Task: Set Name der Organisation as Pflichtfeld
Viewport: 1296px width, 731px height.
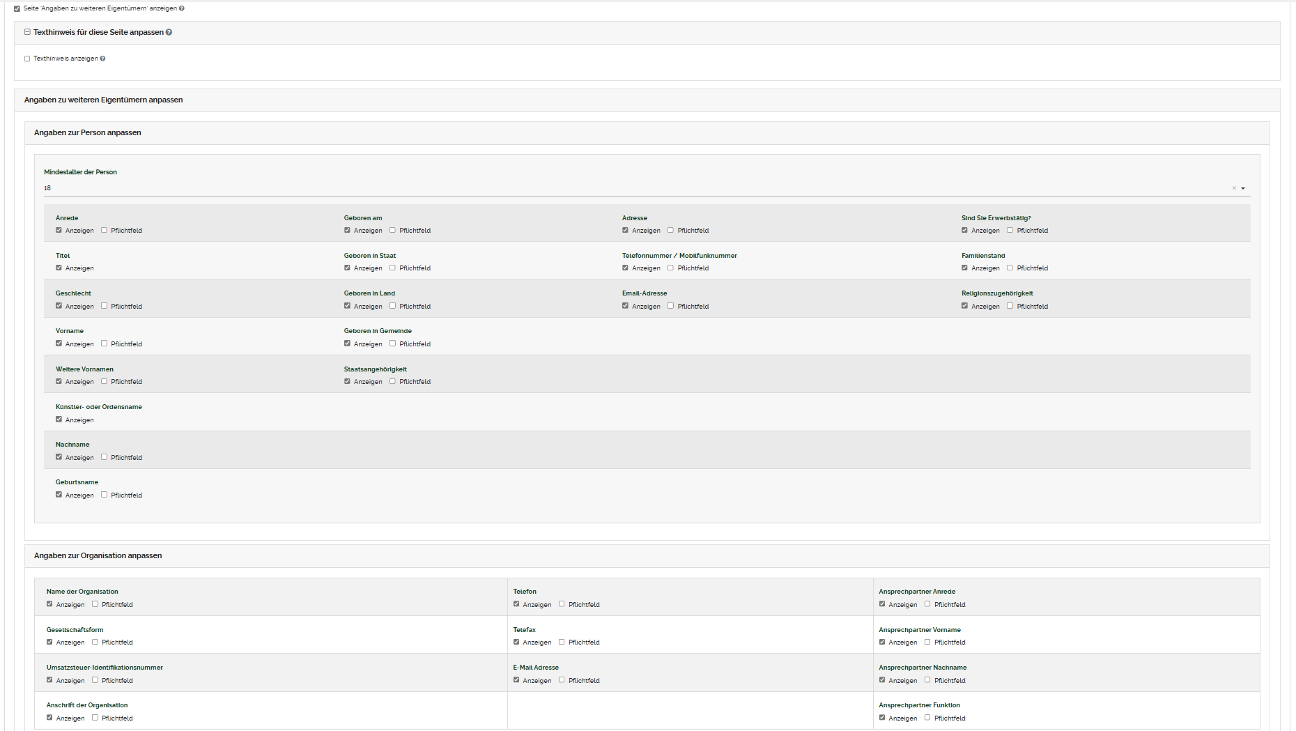Action: coord(95,604)
